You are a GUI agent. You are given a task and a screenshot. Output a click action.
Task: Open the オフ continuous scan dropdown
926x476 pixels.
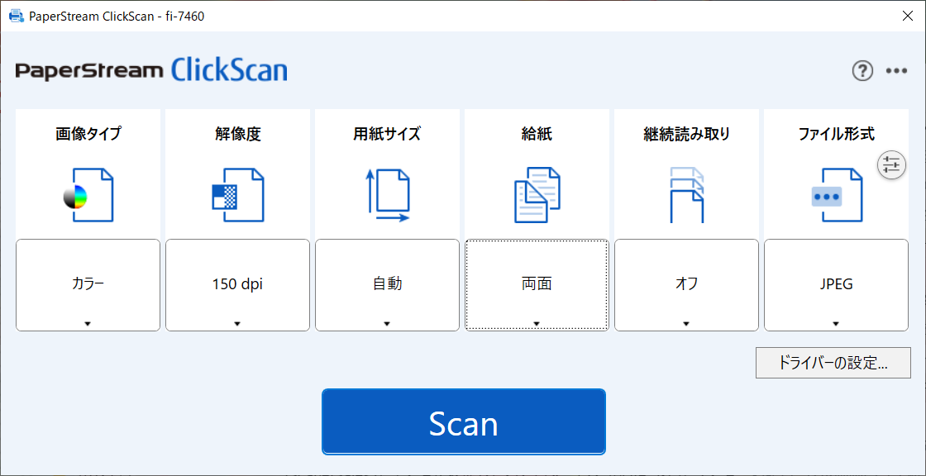[687, 285]
